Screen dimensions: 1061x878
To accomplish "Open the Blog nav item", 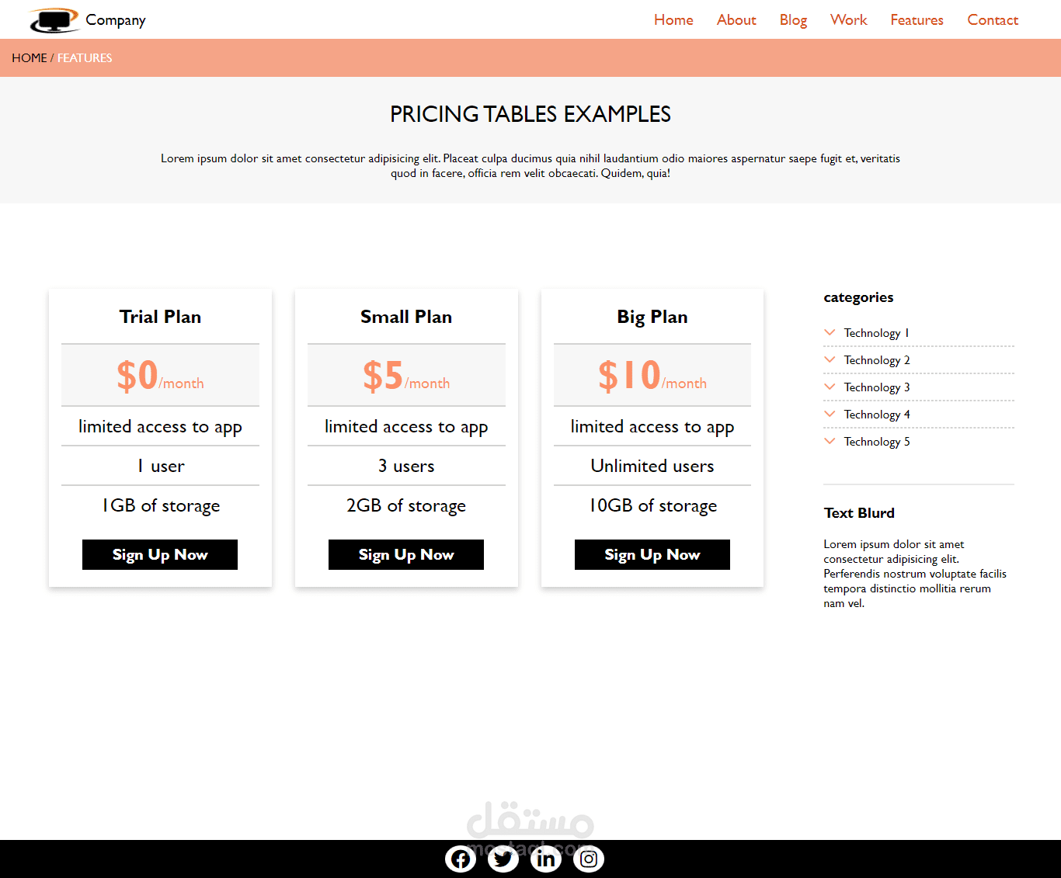I will click(x=793, y=20).
